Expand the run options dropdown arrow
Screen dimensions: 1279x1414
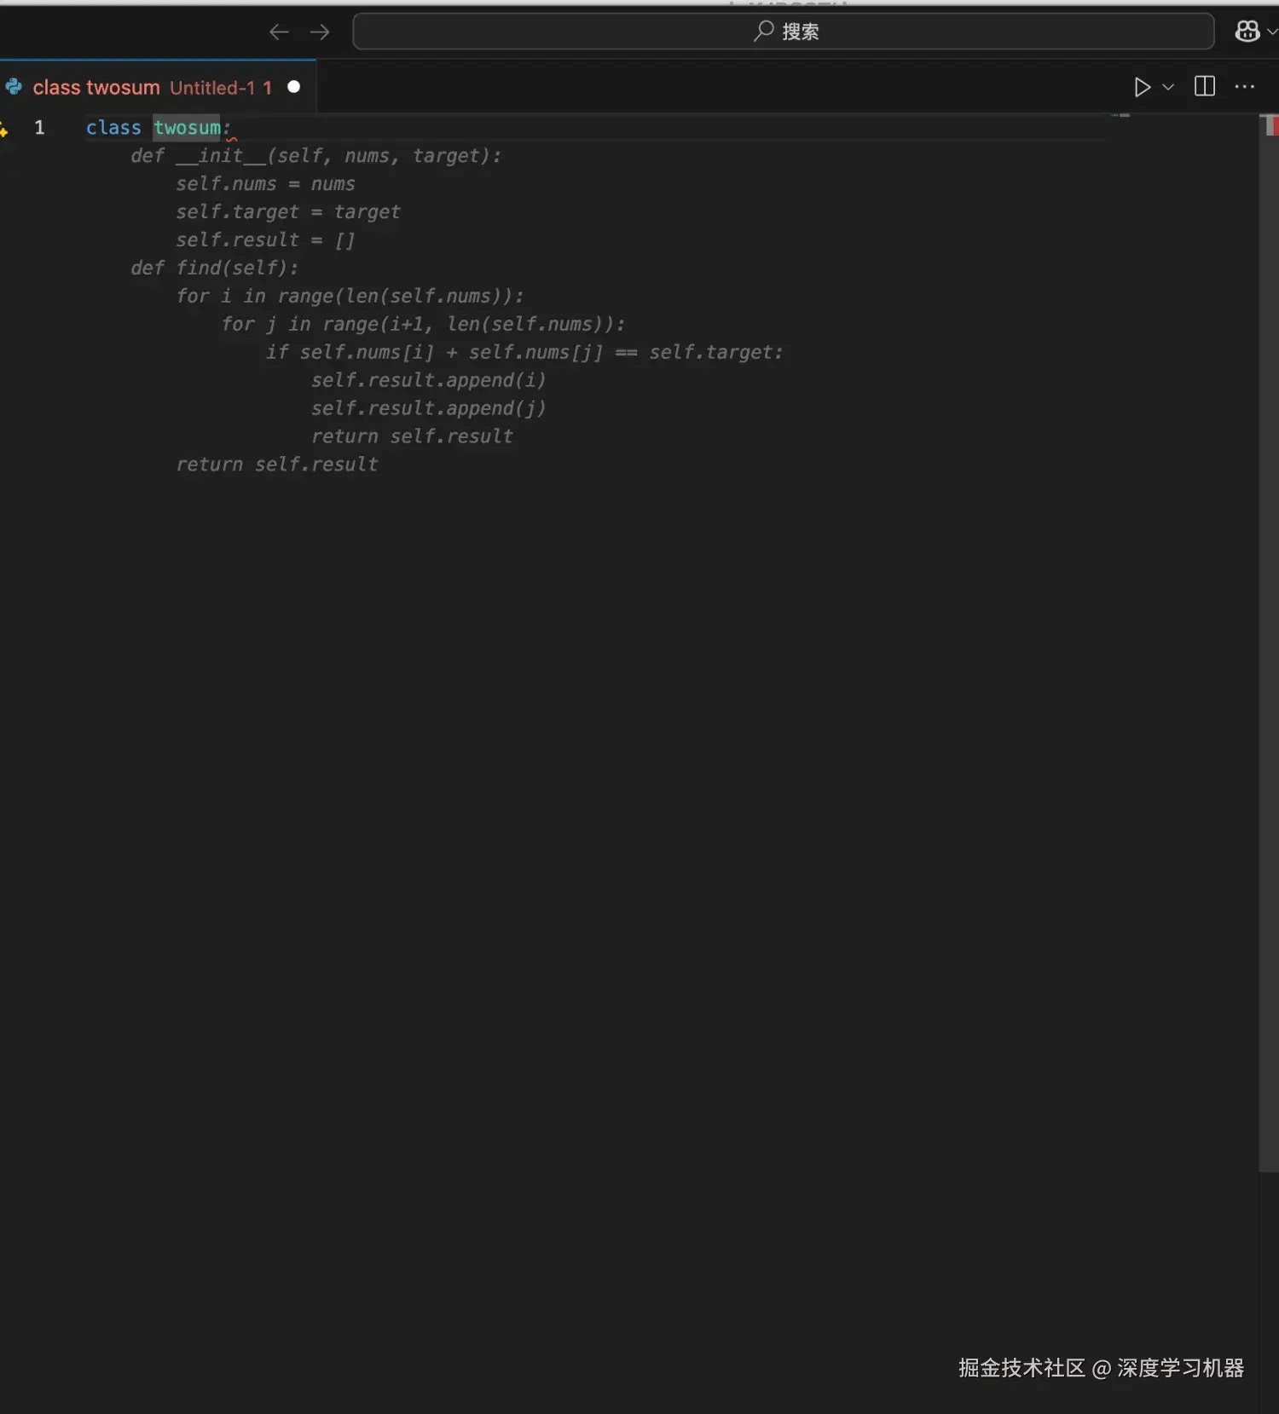click(x=1168, y=87)
